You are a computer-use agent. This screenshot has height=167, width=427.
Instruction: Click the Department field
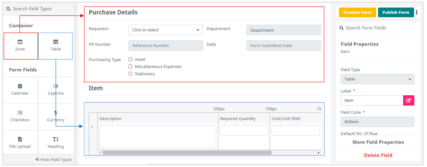[284, 30]
